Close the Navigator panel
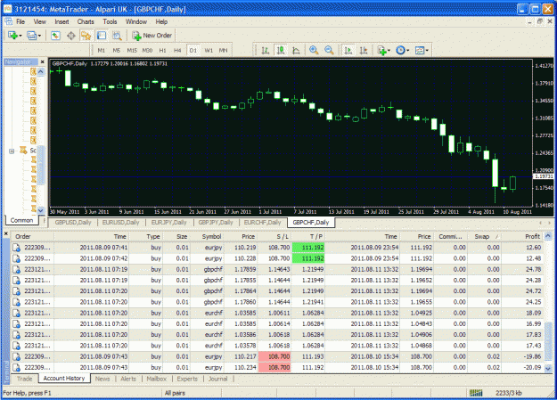557x400 pixels. 42,61
